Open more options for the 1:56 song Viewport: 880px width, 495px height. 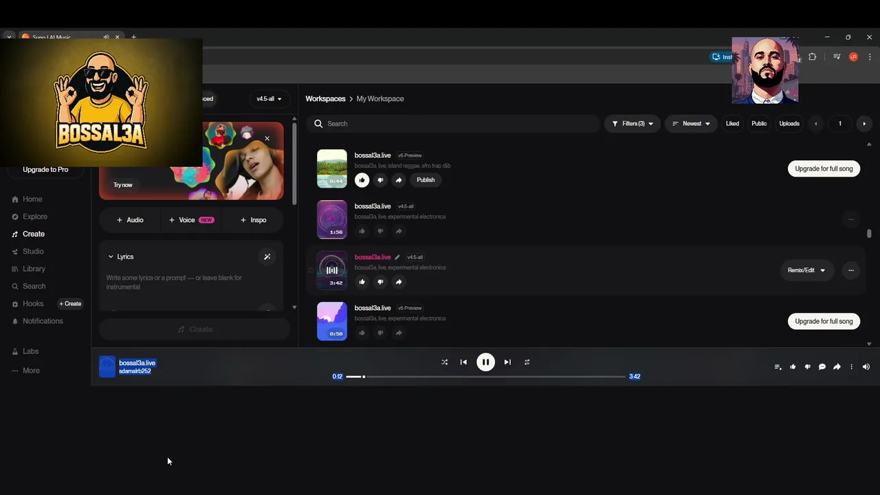pos(850,219)
